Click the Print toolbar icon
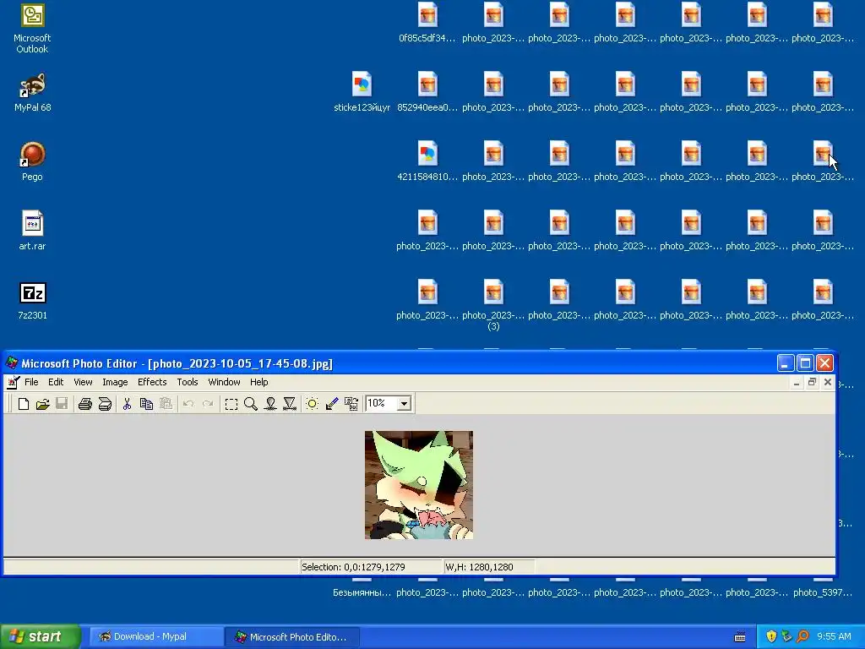865x649 pixels. (x=85, y=404)
